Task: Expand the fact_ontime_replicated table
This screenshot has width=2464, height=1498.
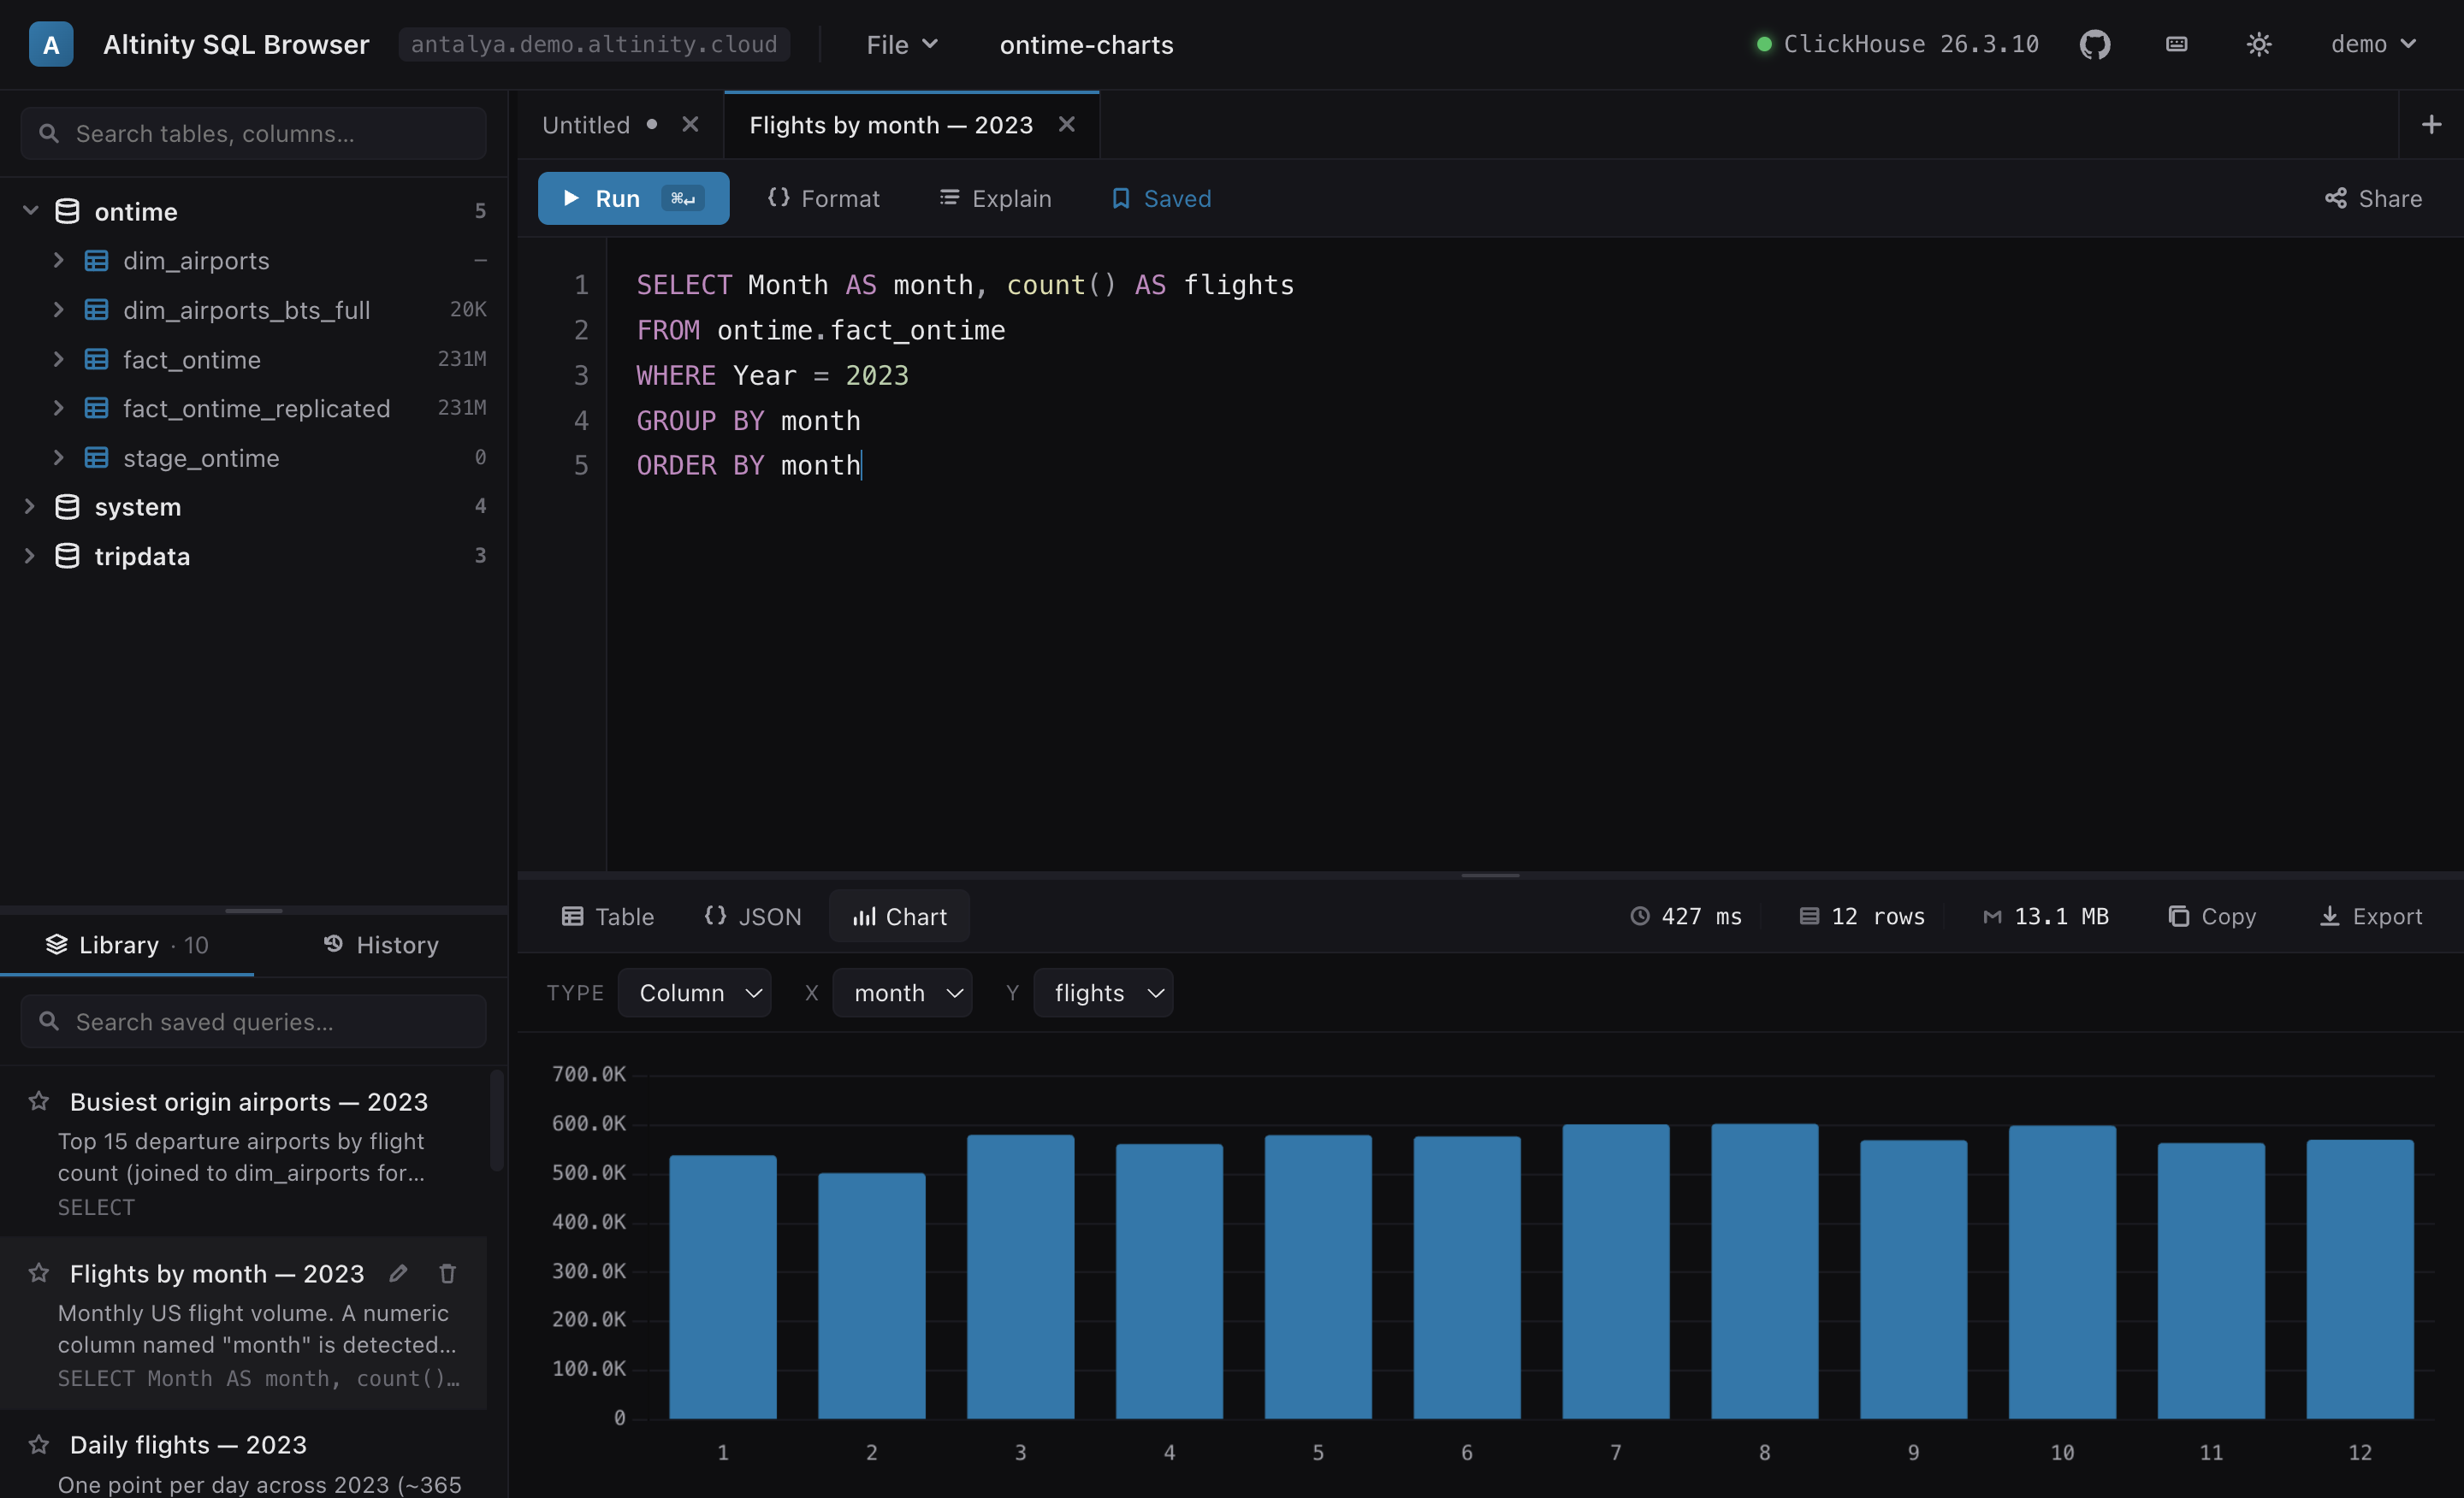Action: click(59, 409)
